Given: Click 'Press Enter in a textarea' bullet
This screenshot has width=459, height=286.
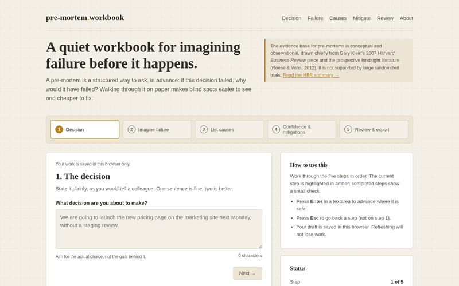Looking at the screenshot, I should click(348, 205).
